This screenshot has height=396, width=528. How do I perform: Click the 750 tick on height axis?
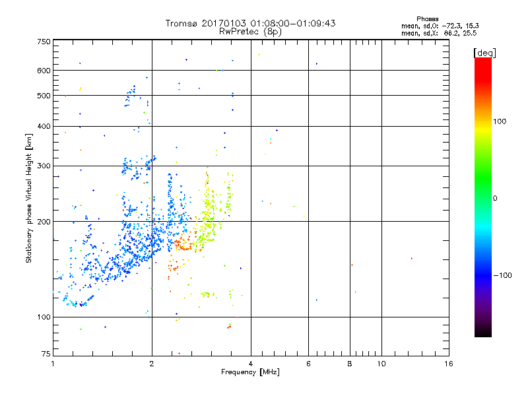(44, 42)
